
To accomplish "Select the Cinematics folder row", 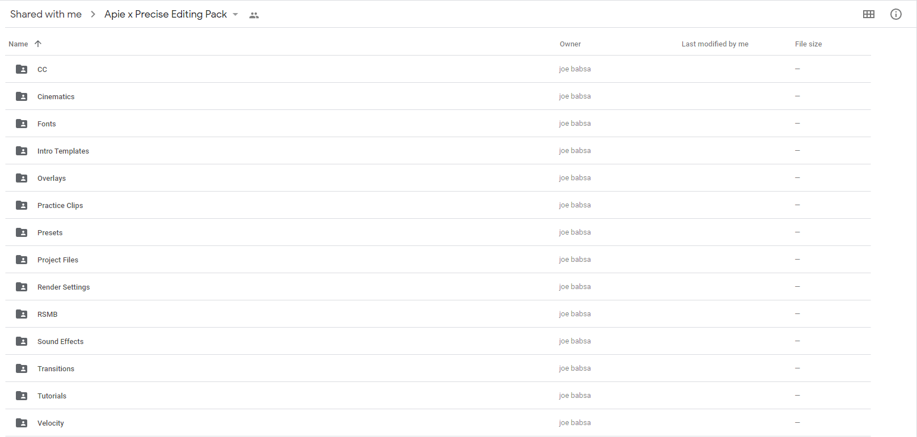I will click(x=438, y=96).
